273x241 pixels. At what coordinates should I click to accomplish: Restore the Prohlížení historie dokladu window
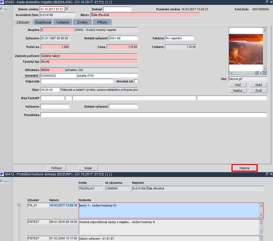coord(267,174)
